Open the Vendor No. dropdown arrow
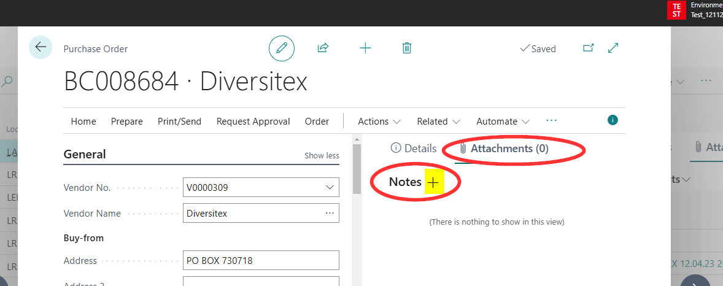723x286 pixels. tap(330, 187)
